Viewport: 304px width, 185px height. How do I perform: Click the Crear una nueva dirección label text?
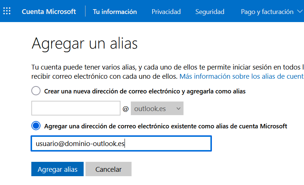click(x=145, y=91)
